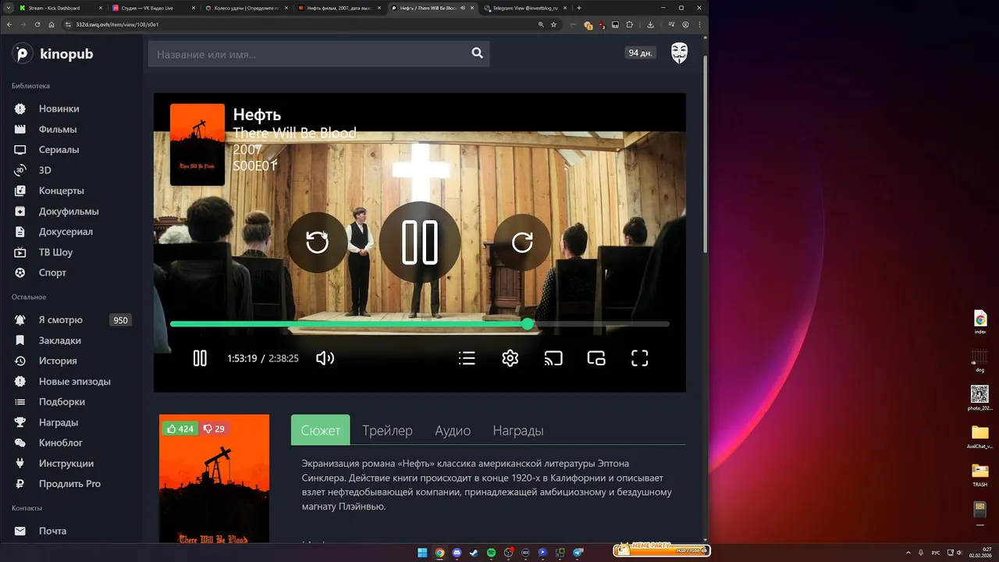Click the Новые эпизоды icon
Screen dimensions: 999x562
tap(20, 382)
